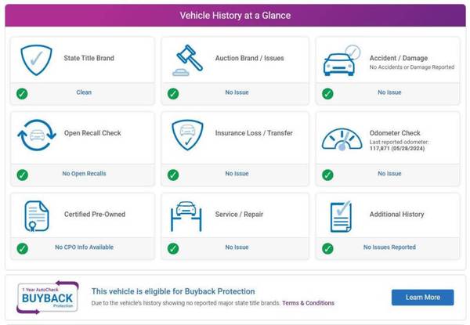470x325 pixels.
Task: Click the Open Recall Check arrows icon
Action: [37, 135]
